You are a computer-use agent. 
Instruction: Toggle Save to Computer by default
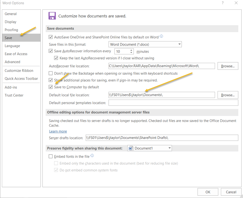click(x=51, y=87)
